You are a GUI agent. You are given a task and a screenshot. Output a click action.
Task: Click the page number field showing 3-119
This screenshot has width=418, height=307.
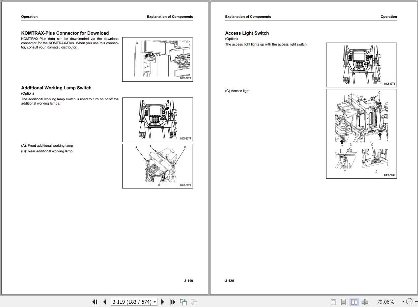pos(132,302)
